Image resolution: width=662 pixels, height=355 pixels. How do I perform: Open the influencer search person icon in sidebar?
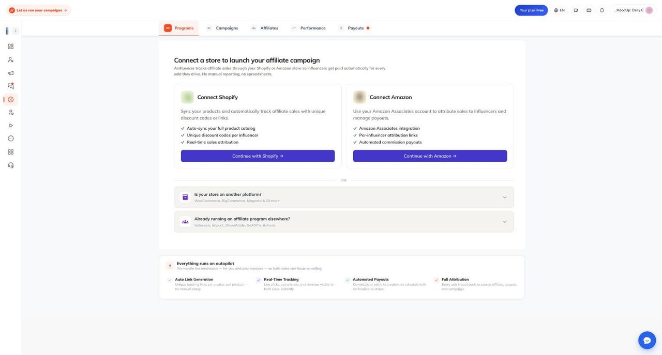pyautogui.click(x=11, y=60)
